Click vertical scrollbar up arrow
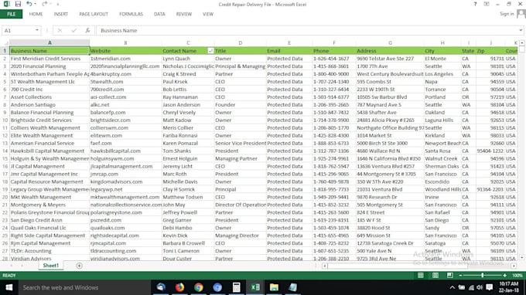This screenshot has height=295, width=526. (521, 43)
